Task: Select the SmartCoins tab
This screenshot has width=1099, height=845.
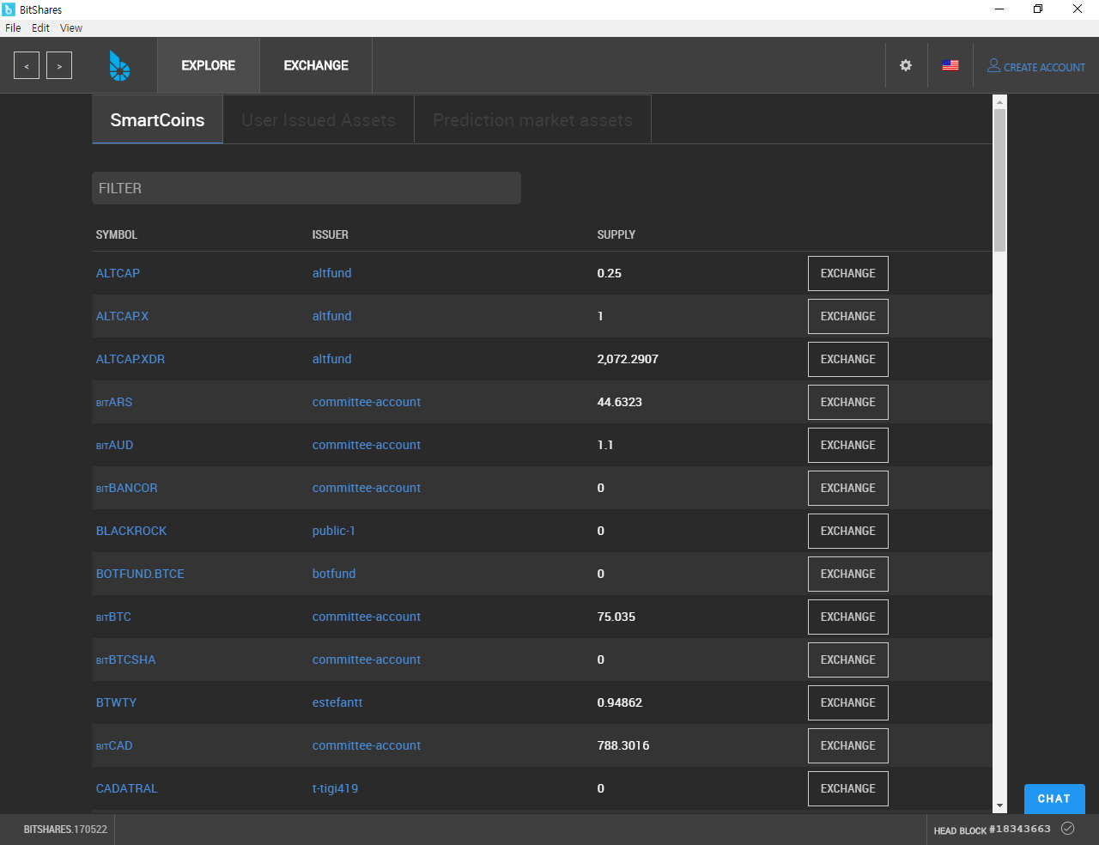Action: (x=157, y=120)
